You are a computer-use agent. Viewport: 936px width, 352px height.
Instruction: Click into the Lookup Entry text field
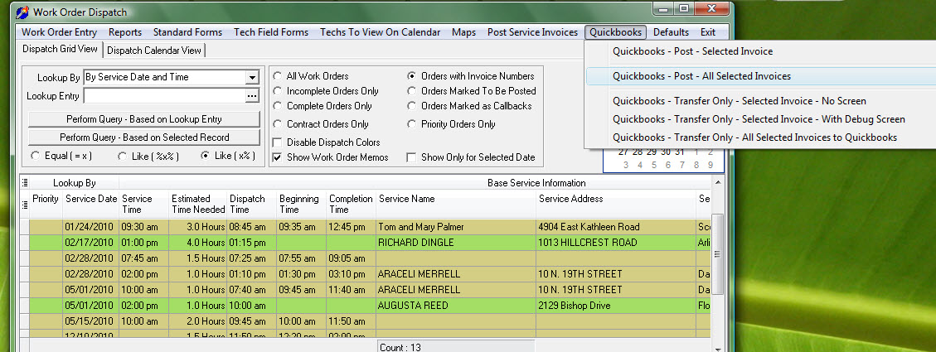(x=164, y=96)
